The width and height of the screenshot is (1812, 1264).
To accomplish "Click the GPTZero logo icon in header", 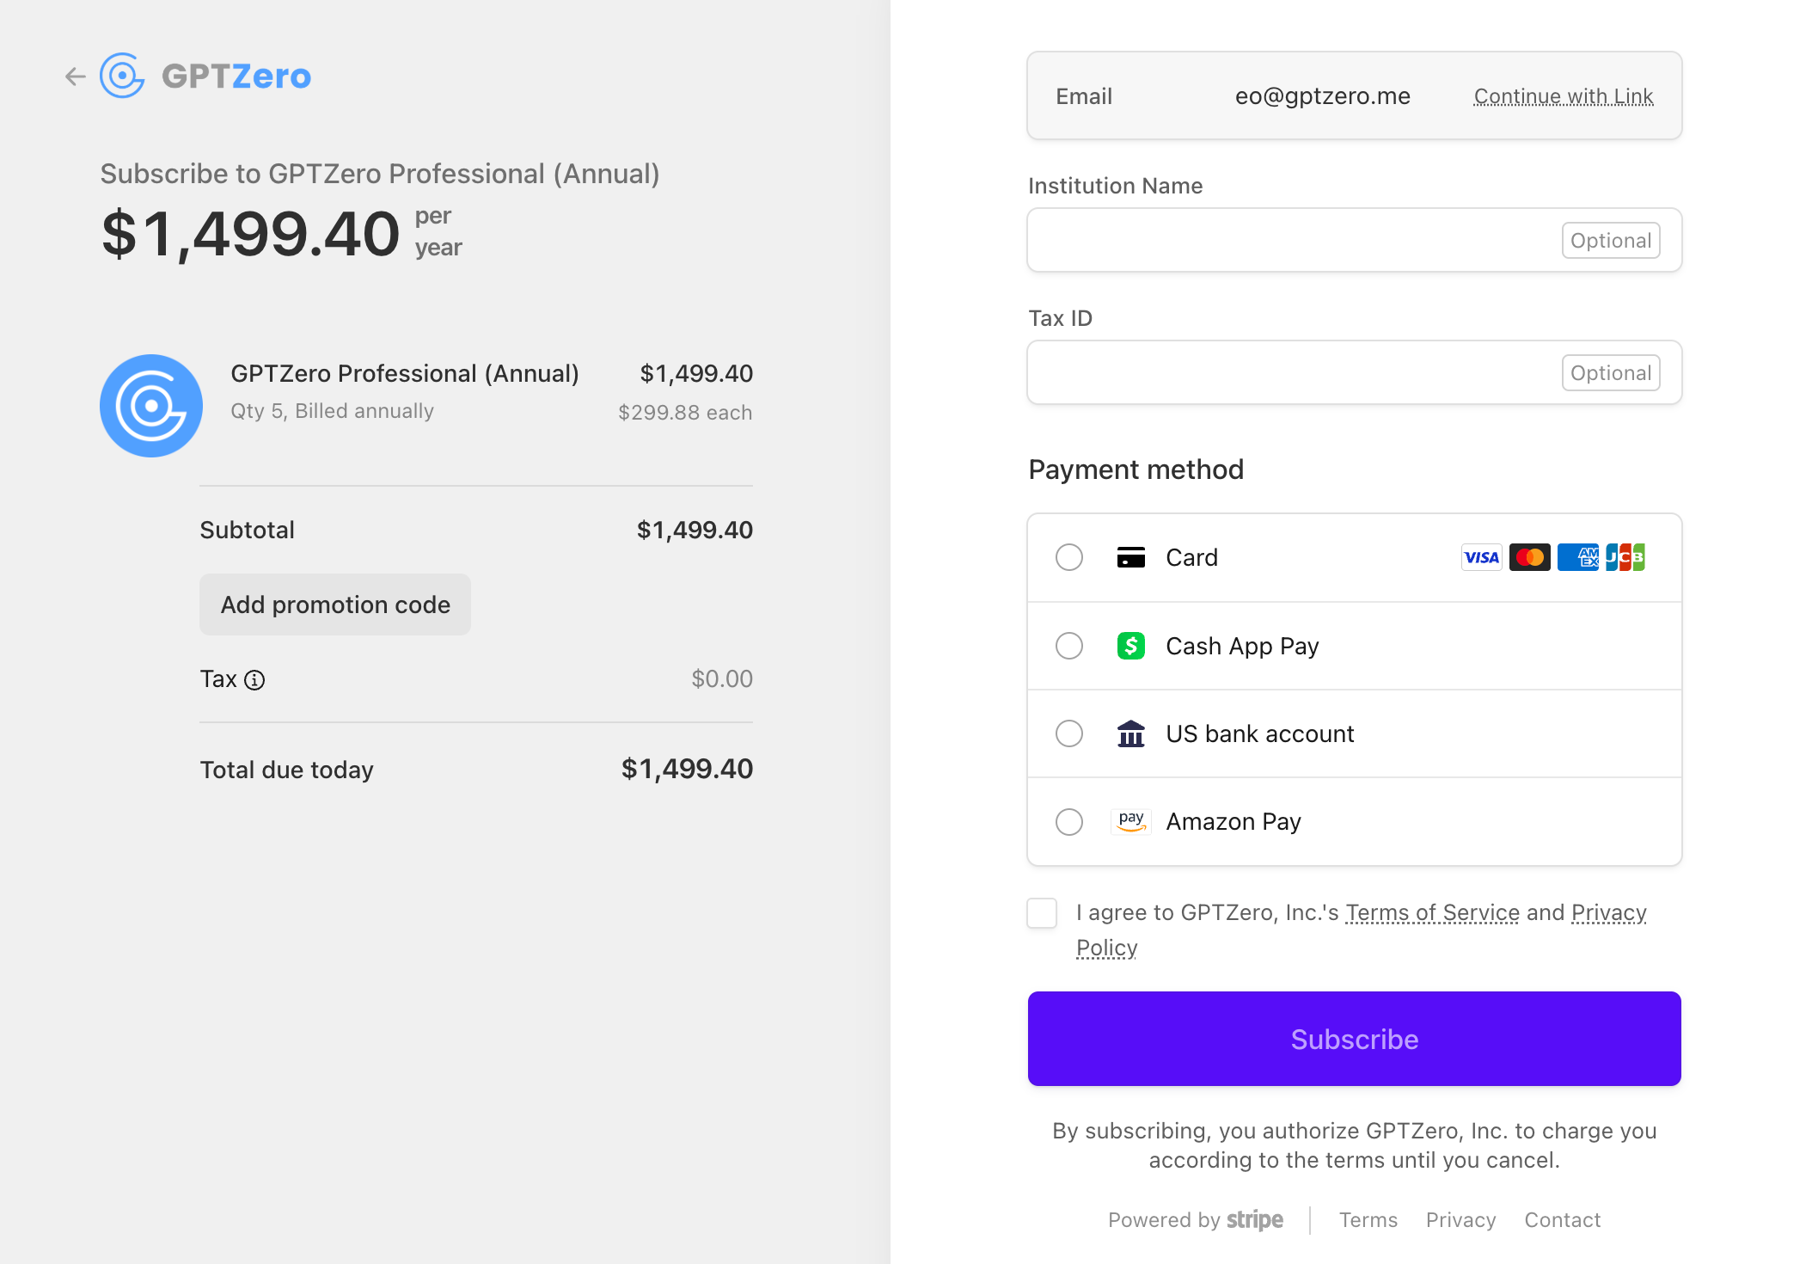I will pos(122,76).
